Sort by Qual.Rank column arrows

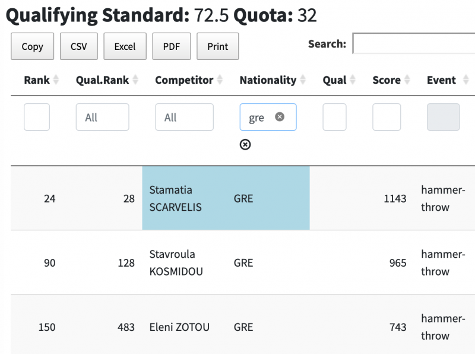135,80
